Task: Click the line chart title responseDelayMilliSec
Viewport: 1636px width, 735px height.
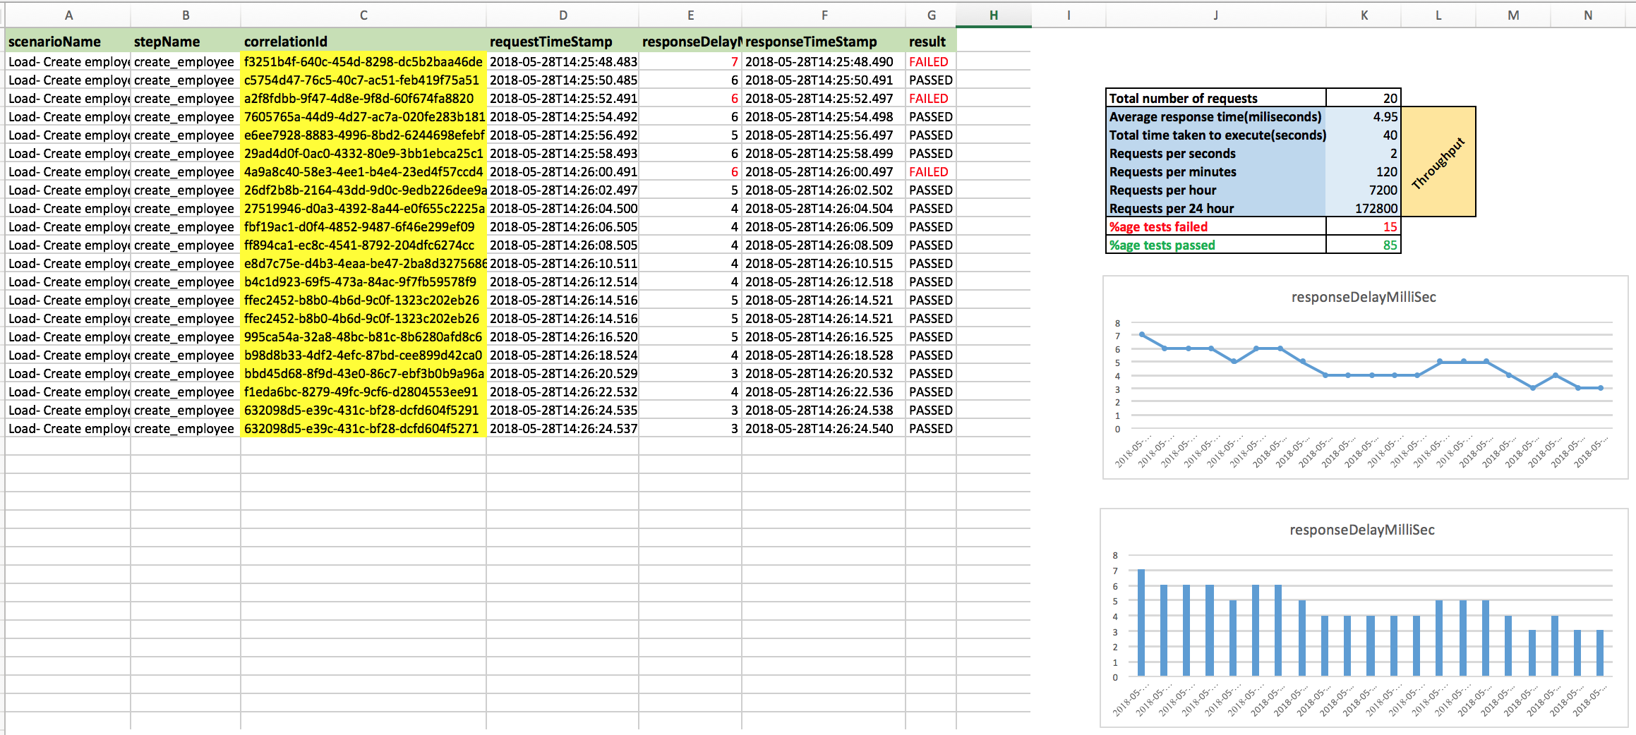Action: [x=1363, y=298]
